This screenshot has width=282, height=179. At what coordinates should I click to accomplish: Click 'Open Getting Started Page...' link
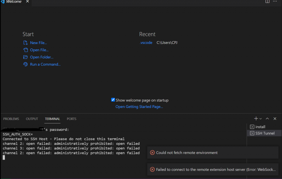[139, 107]
